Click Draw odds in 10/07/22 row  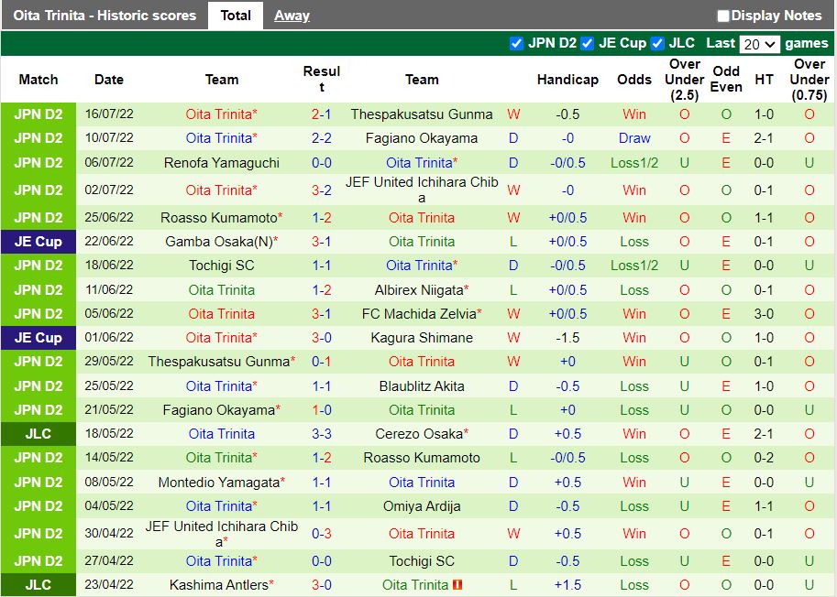tap(634, 138)
